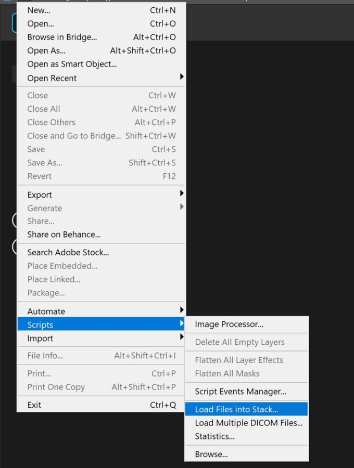Expand the Generate submenu
354x468 pixels.
(x=102, y=208)
